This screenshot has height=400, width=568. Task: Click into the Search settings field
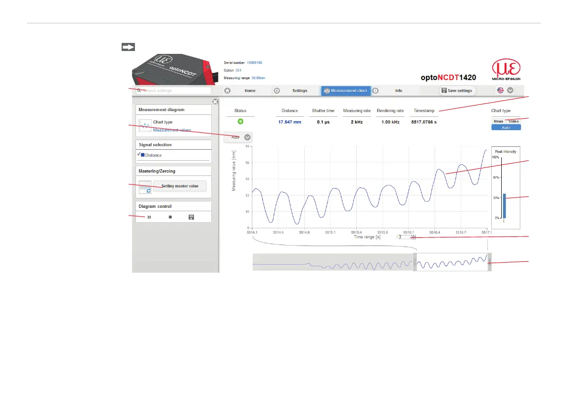174,91
